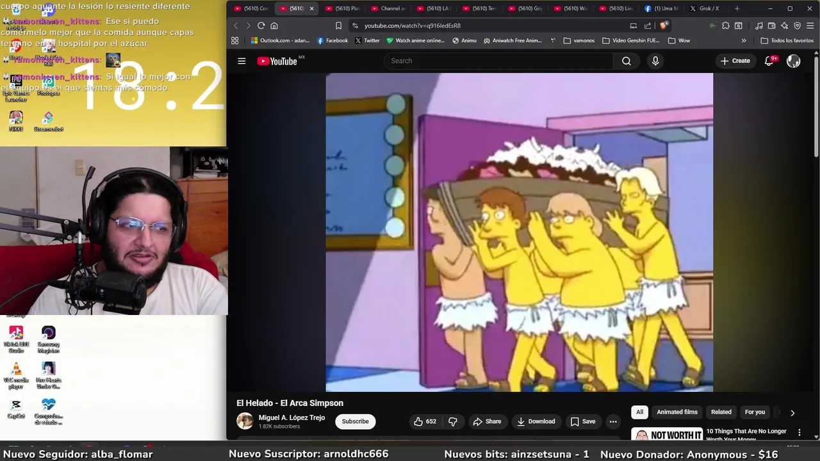Open the Facebook bookmark

(332, 40)
